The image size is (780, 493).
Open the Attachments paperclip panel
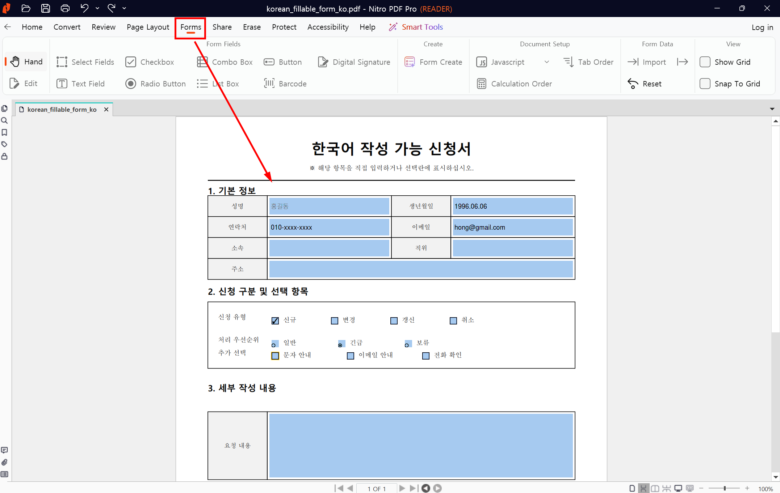coord(4,462)
